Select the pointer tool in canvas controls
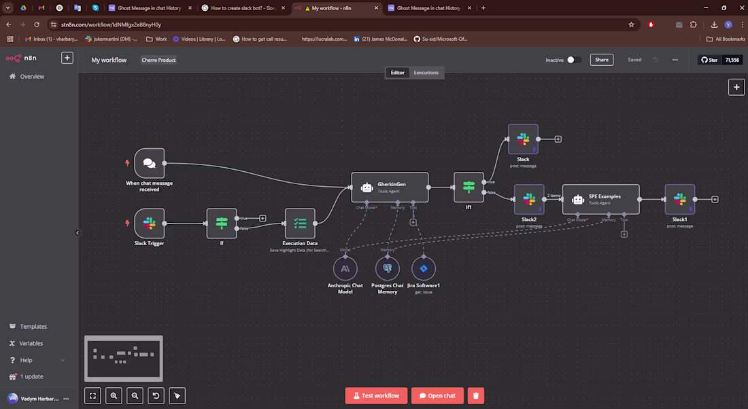 (x=177, y=395)
